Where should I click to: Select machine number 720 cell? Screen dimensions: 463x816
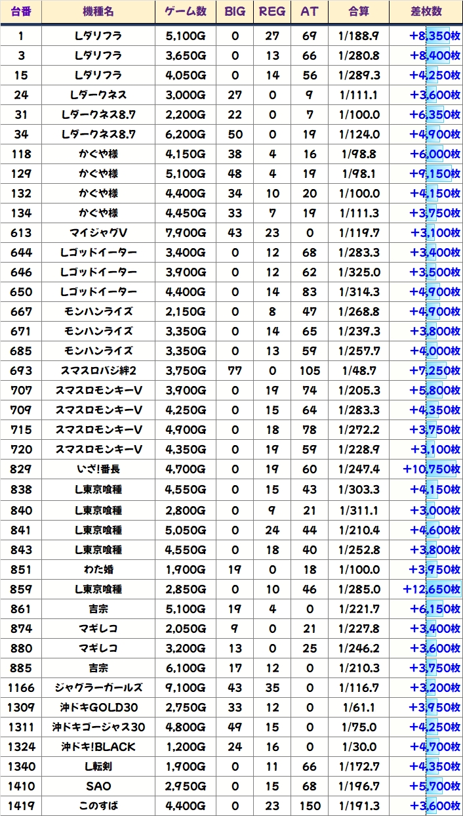[x=21, y=450]
